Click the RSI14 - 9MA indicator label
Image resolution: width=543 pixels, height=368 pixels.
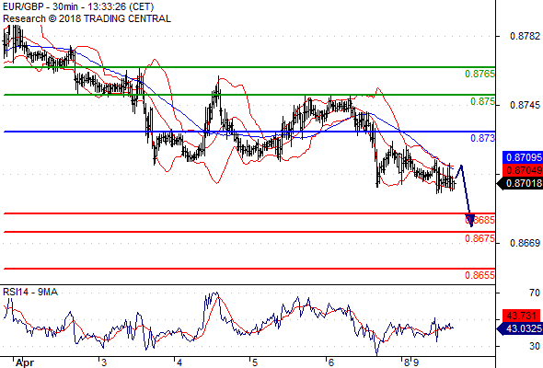[30, 292]
